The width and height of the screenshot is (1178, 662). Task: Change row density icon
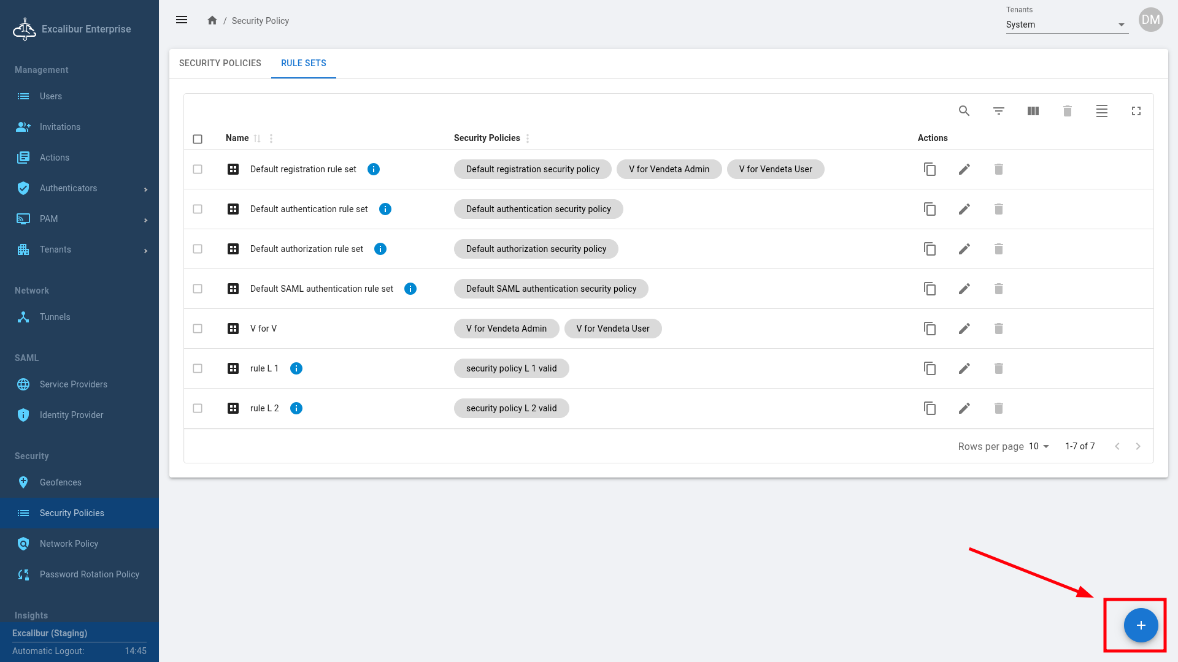click(1101, 111)
